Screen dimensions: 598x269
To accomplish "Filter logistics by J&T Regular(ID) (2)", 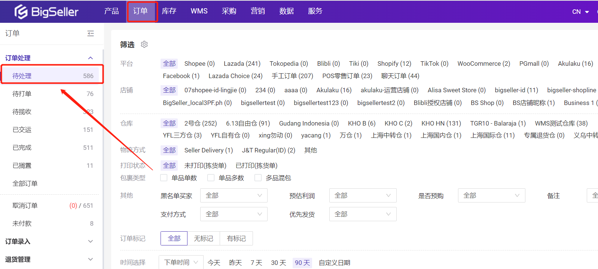I will point(269,150).
